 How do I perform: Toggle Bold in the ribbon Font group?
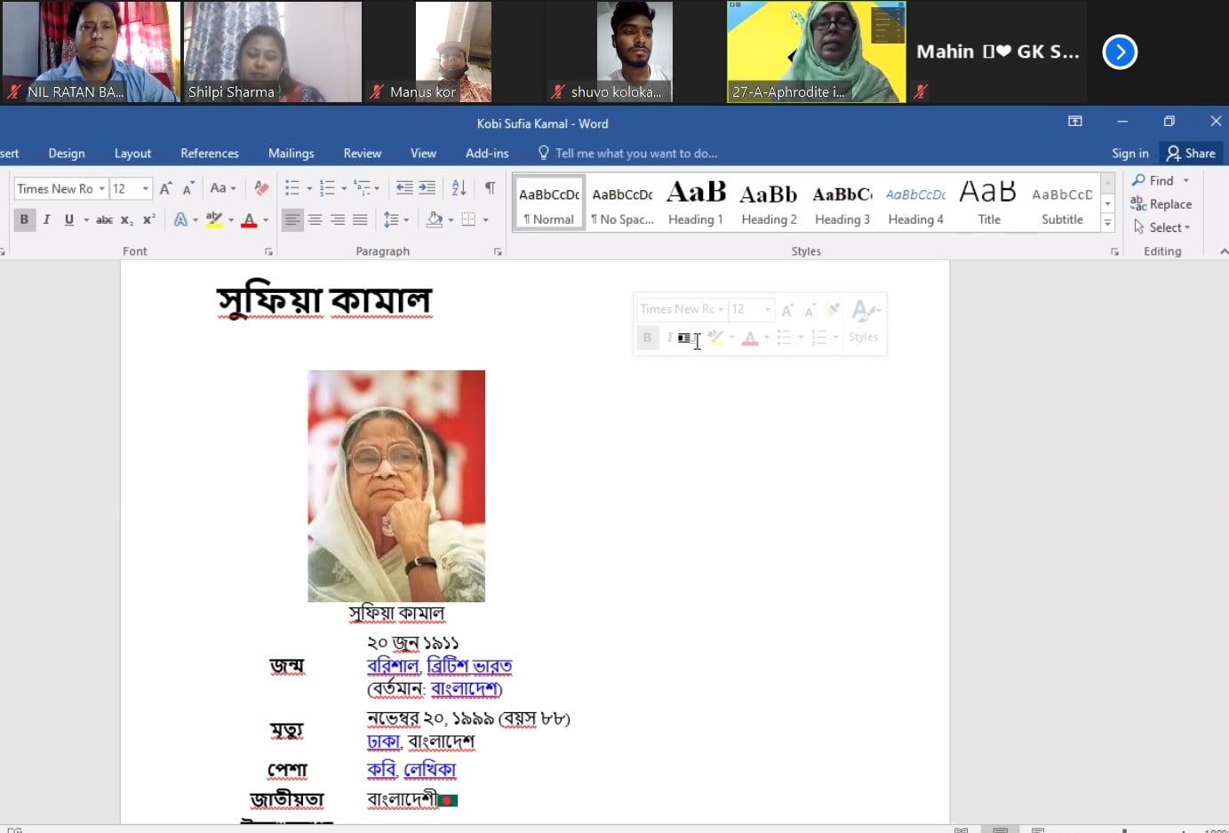coord(24,219)
